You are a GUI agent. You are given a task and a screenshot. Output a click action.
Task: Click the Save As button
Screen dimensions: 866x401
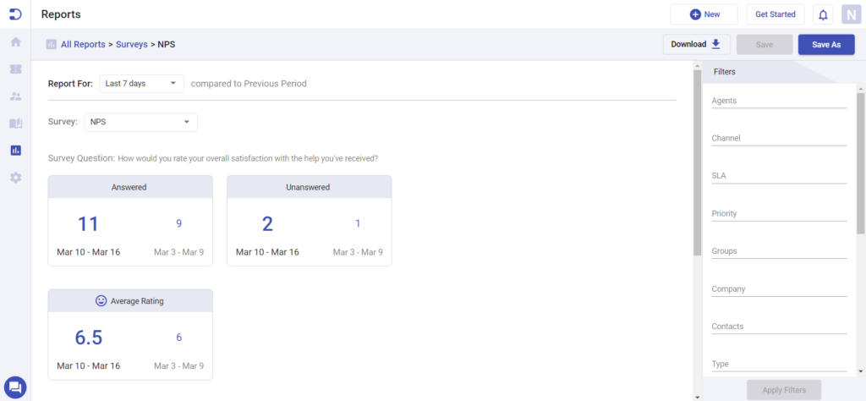826,44
